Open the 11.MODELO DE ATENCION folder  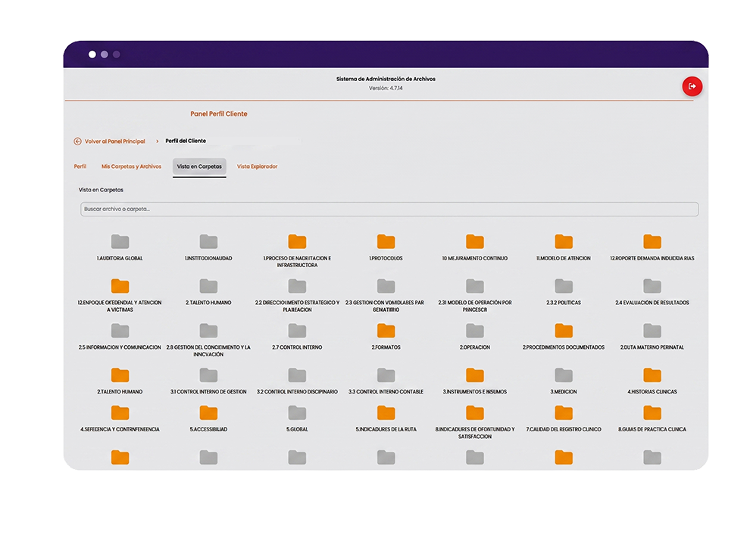click(564, 241)
